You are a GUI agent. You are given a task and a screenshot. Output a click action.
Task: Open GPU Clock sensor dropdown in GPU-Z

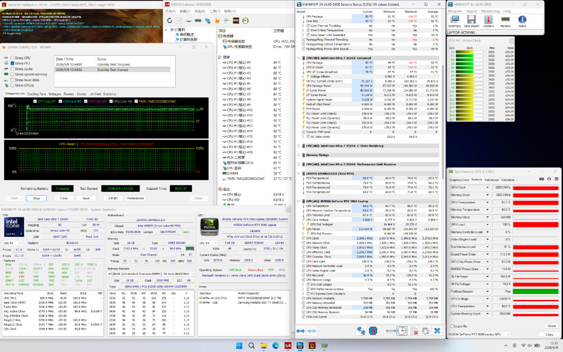click(x=487, y=188)
